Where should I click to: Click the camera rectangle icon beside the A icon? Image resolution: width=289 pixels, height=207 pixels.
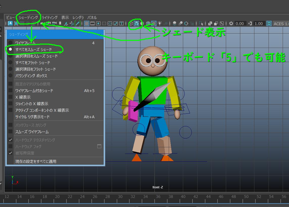point(16,23)
